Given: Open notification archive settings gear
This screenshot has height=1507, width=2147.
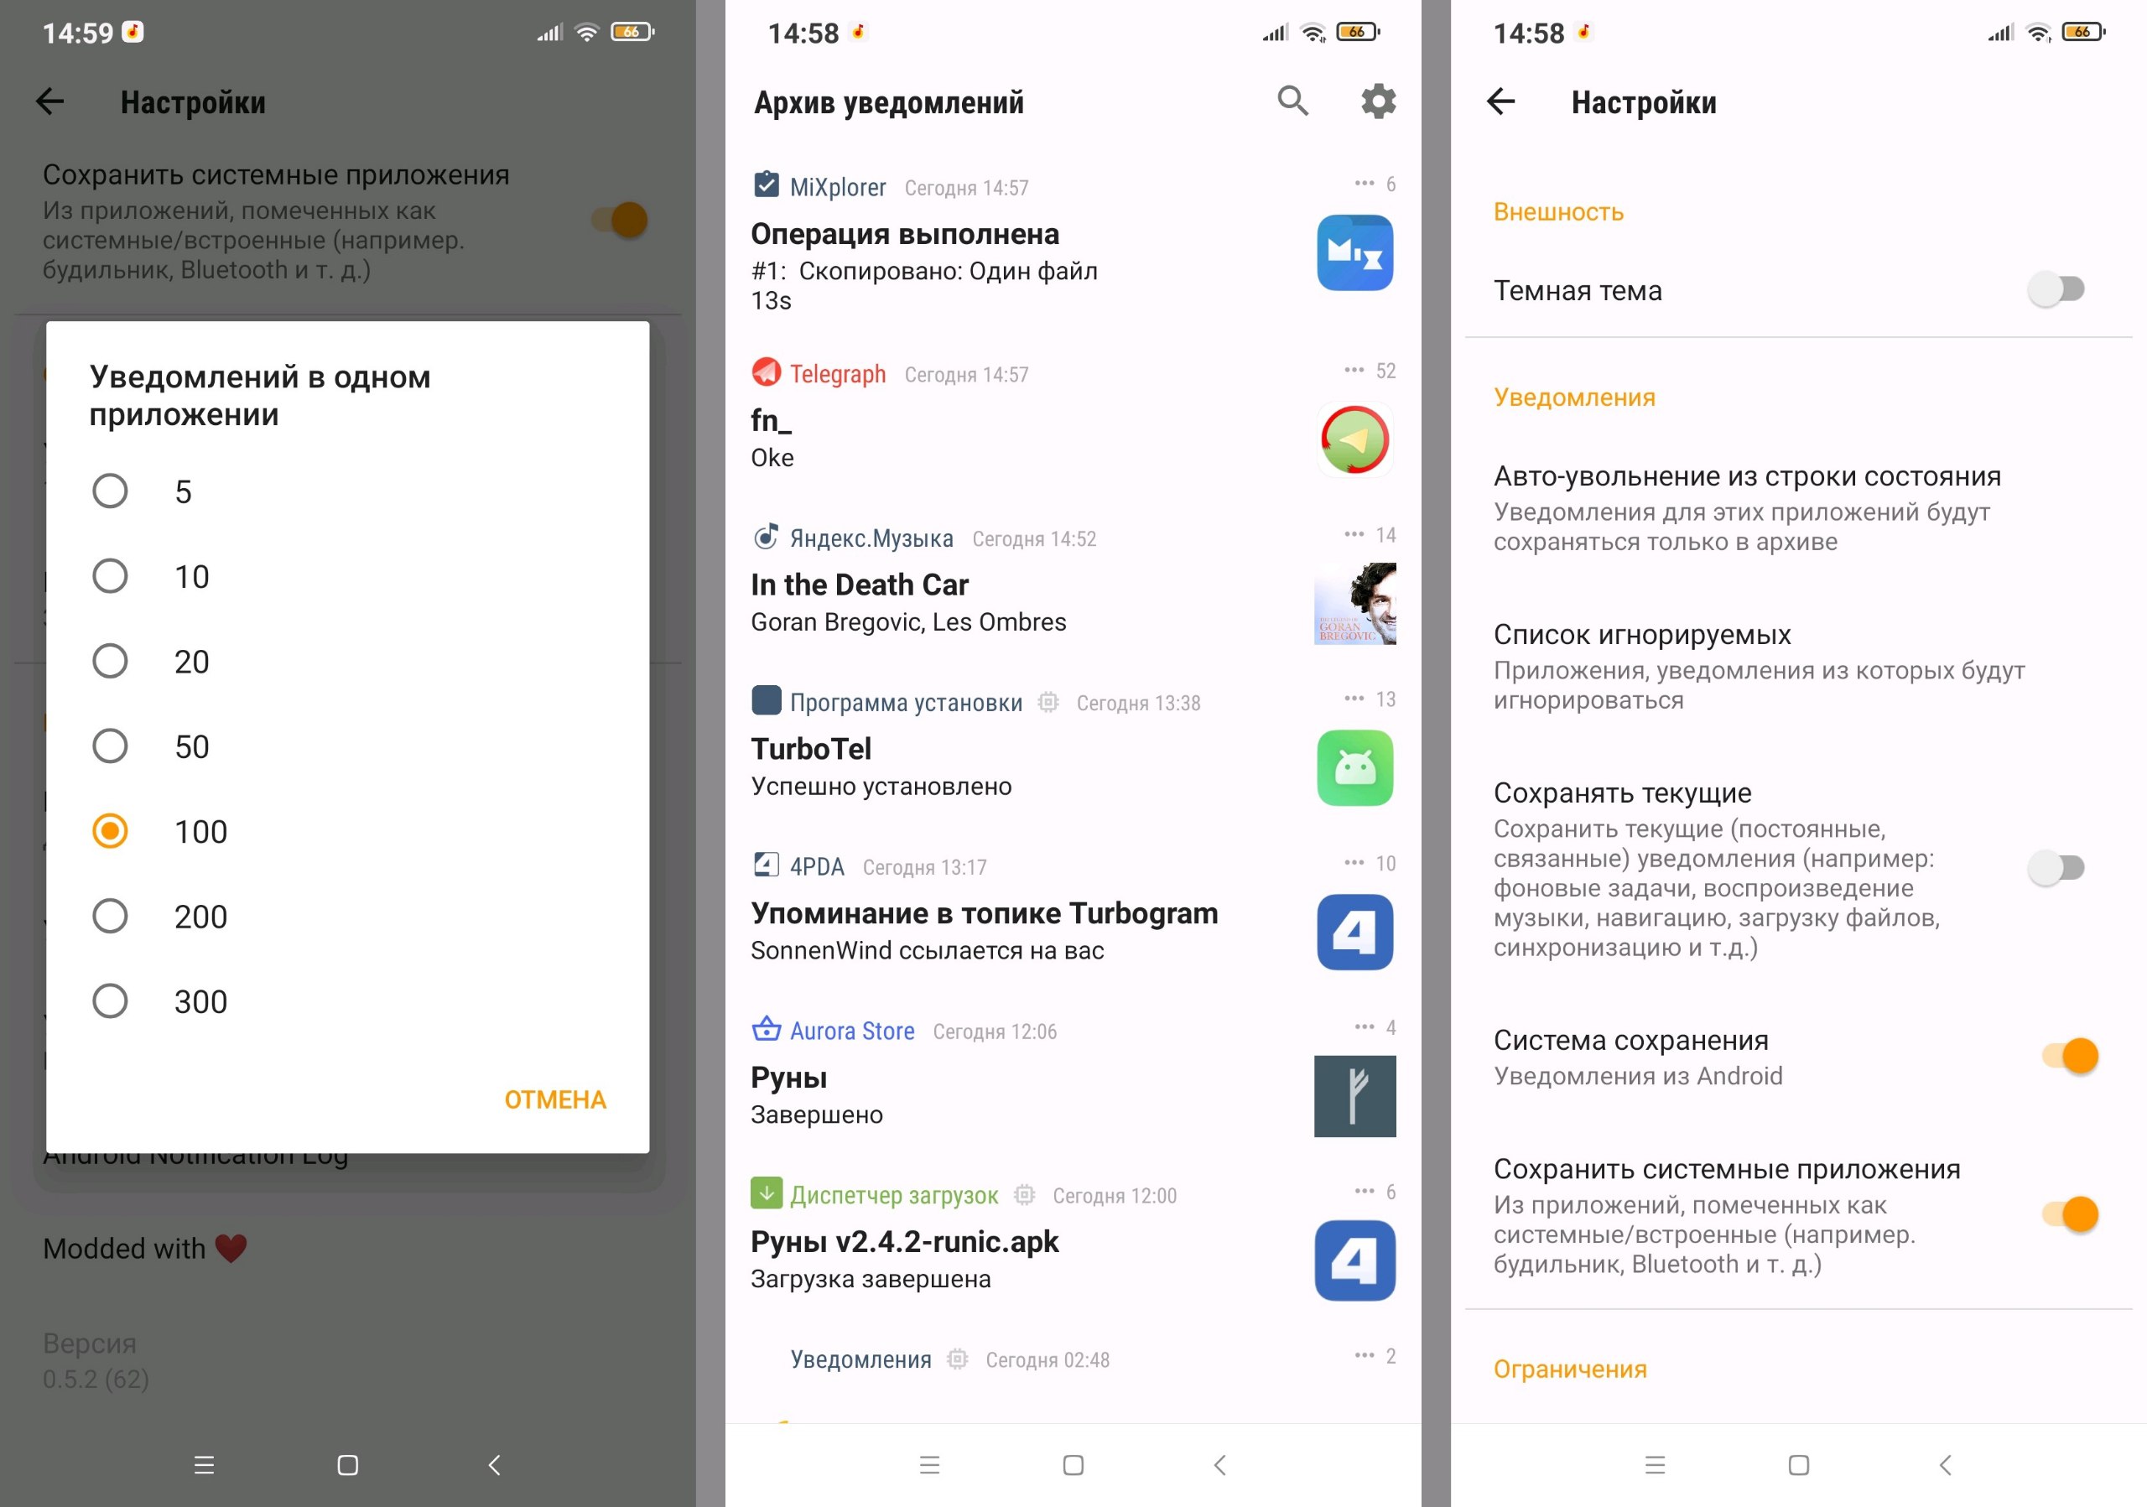Looking at the screenshot, I should 1377,101.
